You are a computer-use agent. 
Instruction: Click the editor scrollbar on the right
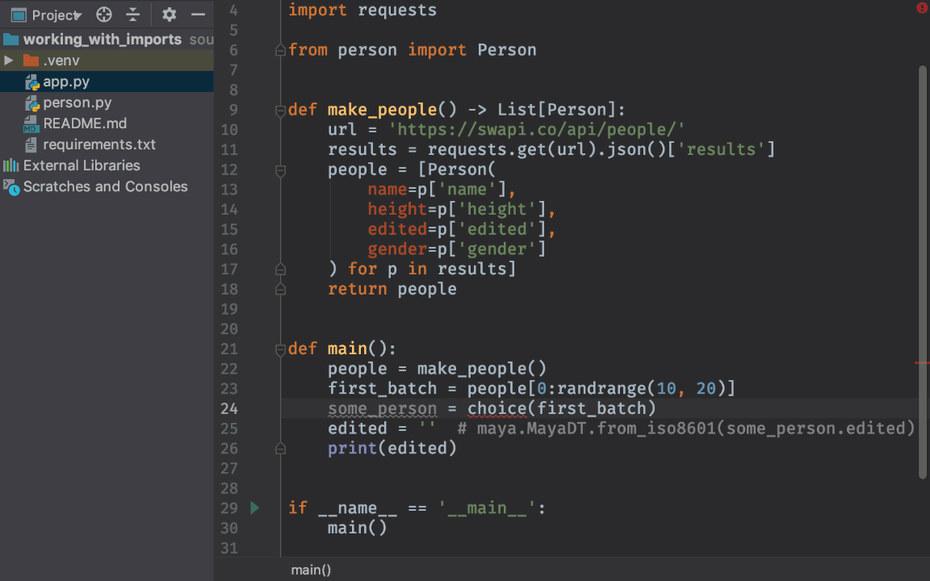click(x=925, y=242)
